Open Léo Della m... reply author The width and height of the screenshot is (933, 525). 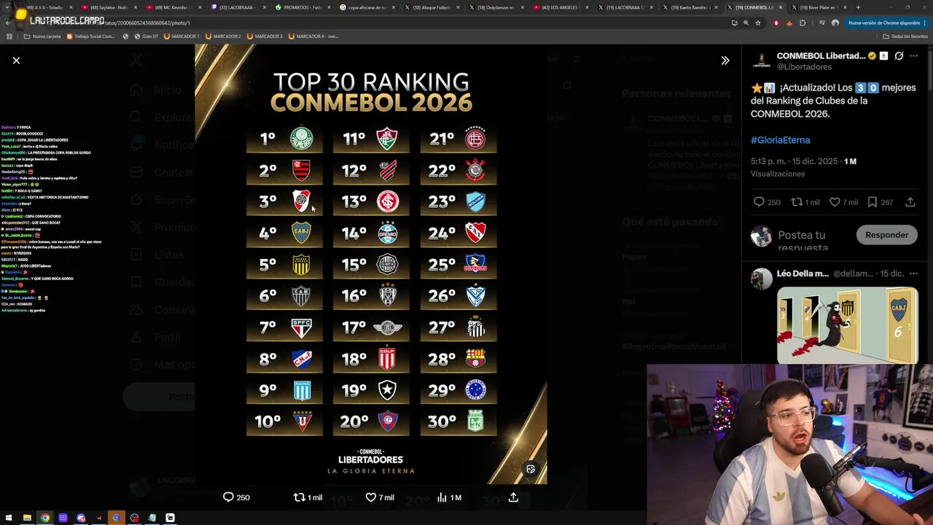pyautogui.click(x=803, y=273)
